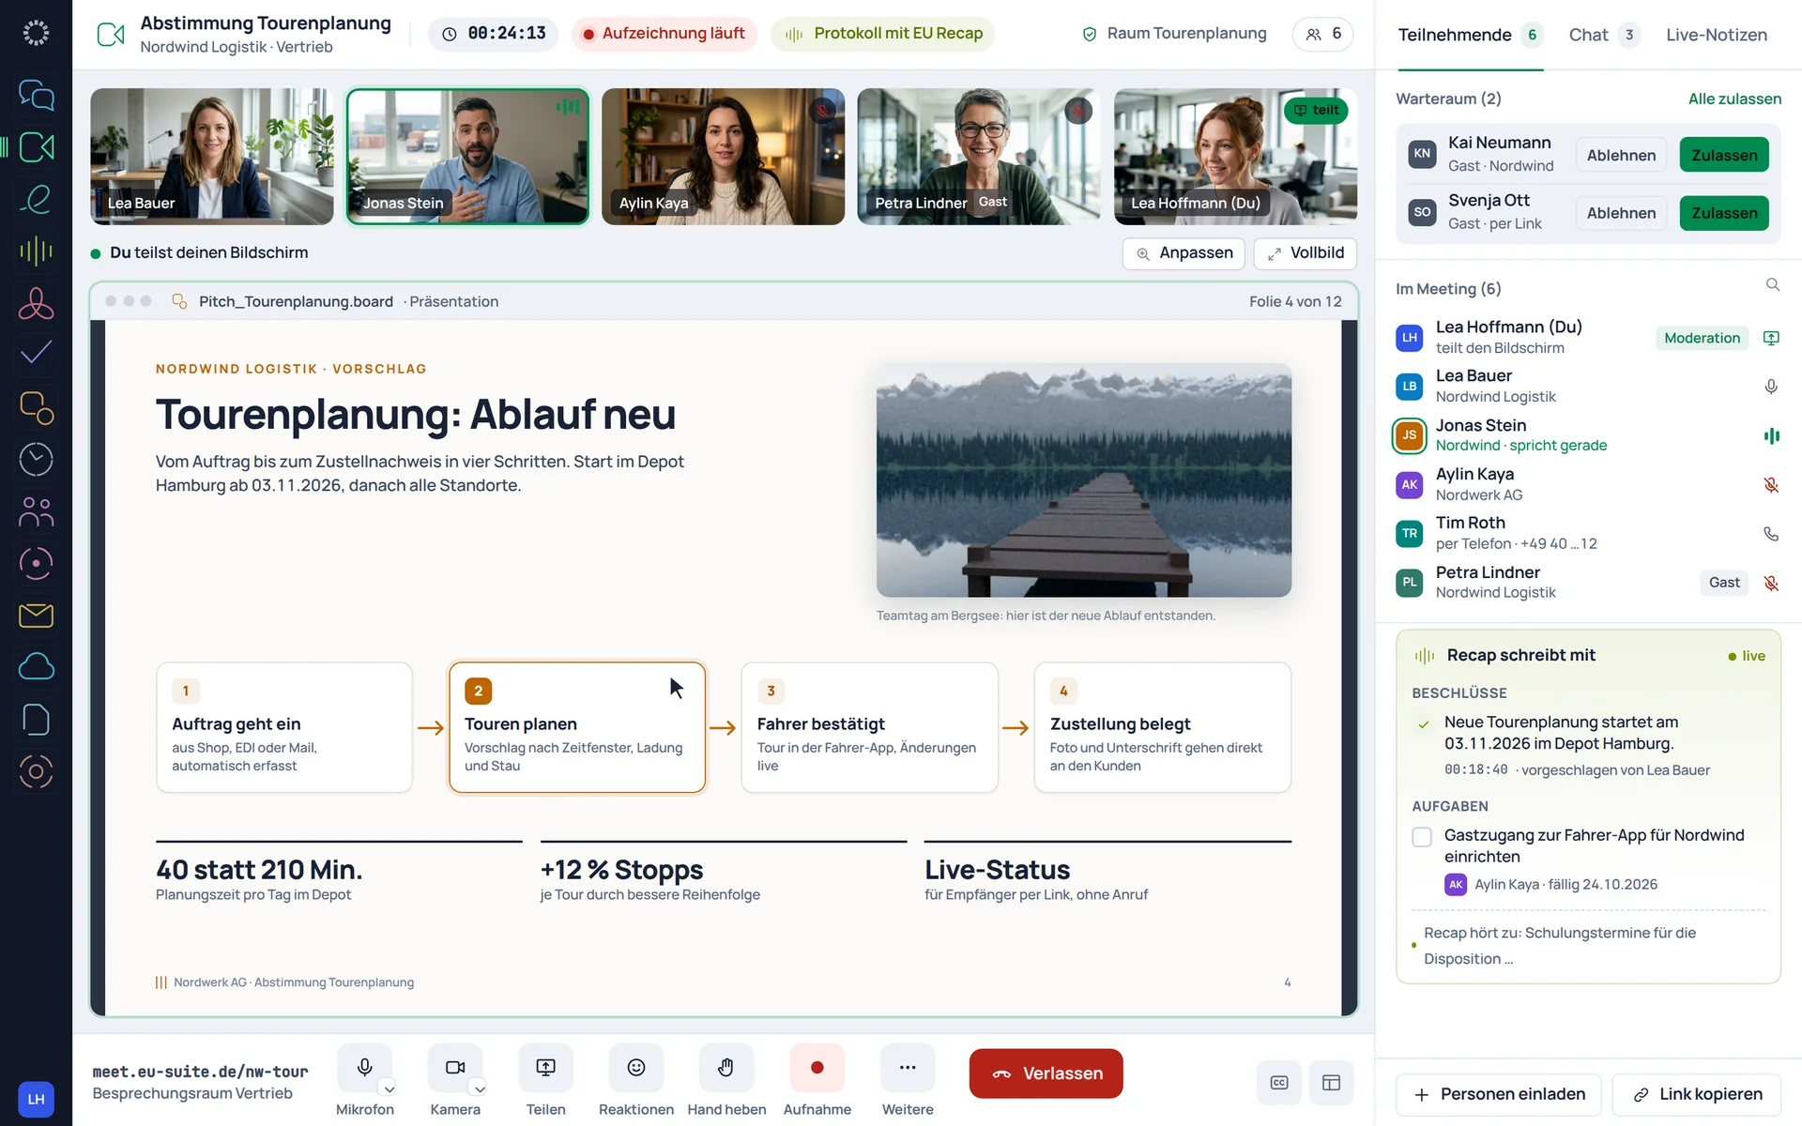Toggle the Hand heben button
Viewport: 1802px width, 1126px height.
pyautogui.click(x=726, y=1068)
